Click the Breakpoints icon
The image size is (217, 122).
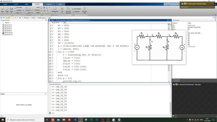pyautogui.click(x=55, y=8)
